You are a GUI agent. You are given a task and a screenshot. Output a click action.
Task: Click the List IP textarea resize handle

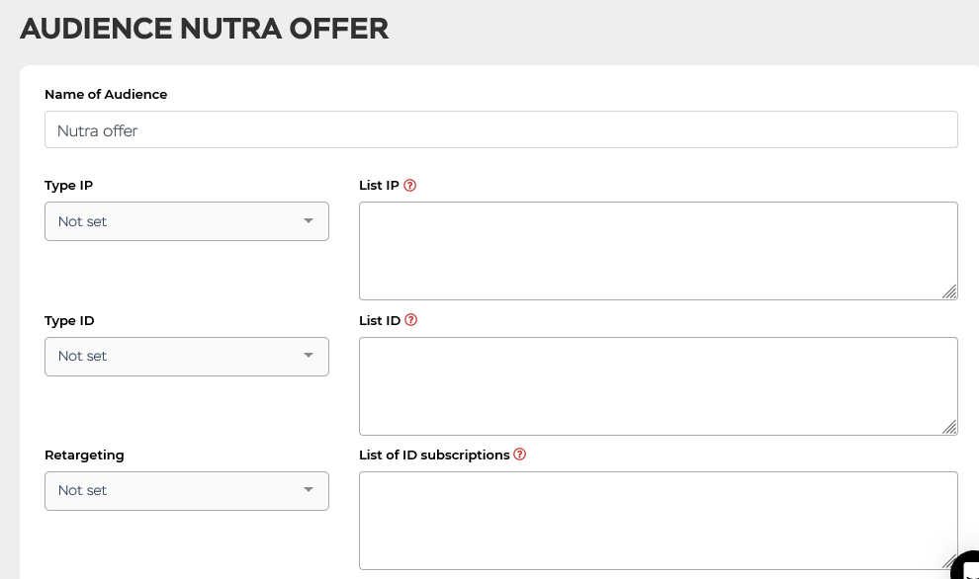[x=949, y=292]
